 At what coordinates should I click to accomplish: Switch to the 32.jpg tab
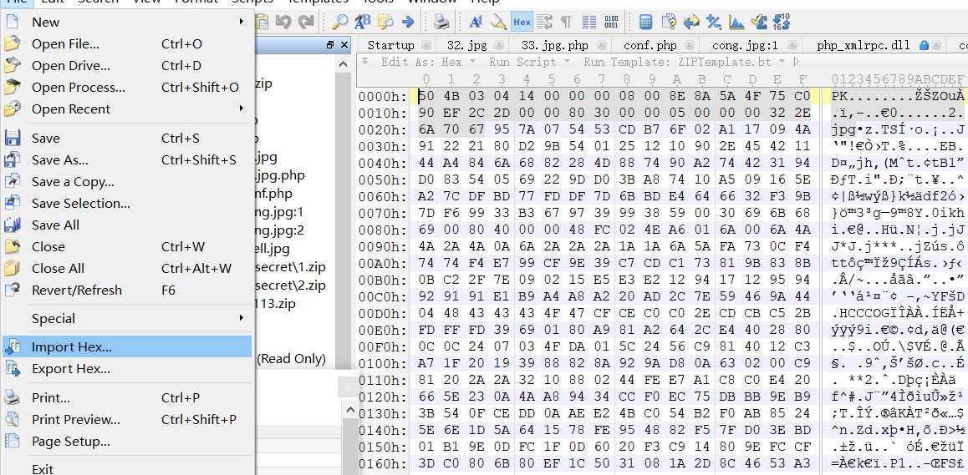pos(467,46)
